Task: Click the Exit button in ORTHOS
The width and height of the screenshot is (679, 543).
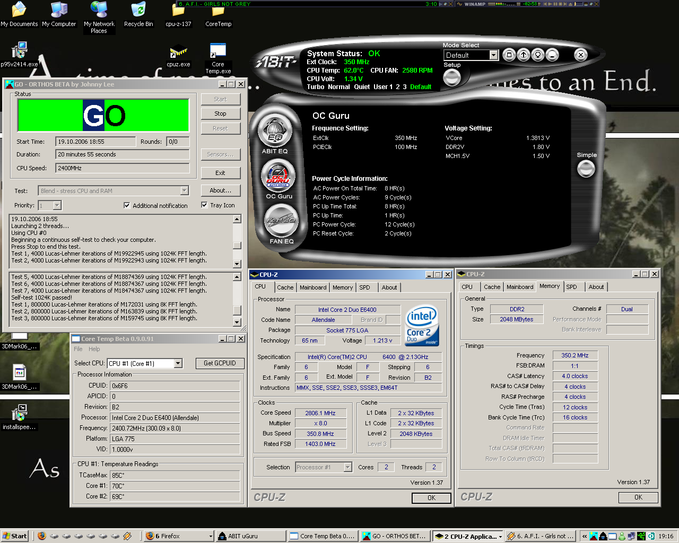Action: tap(220, 173)
